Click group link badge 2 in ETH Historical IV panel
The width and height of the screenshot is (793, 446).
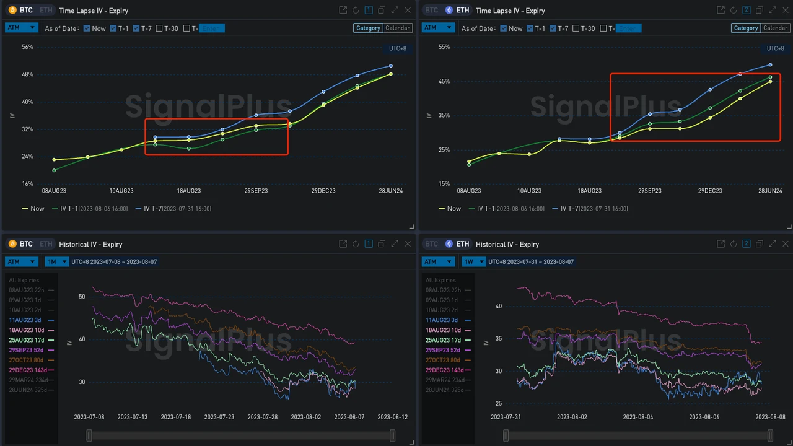[x=747, y=244]
